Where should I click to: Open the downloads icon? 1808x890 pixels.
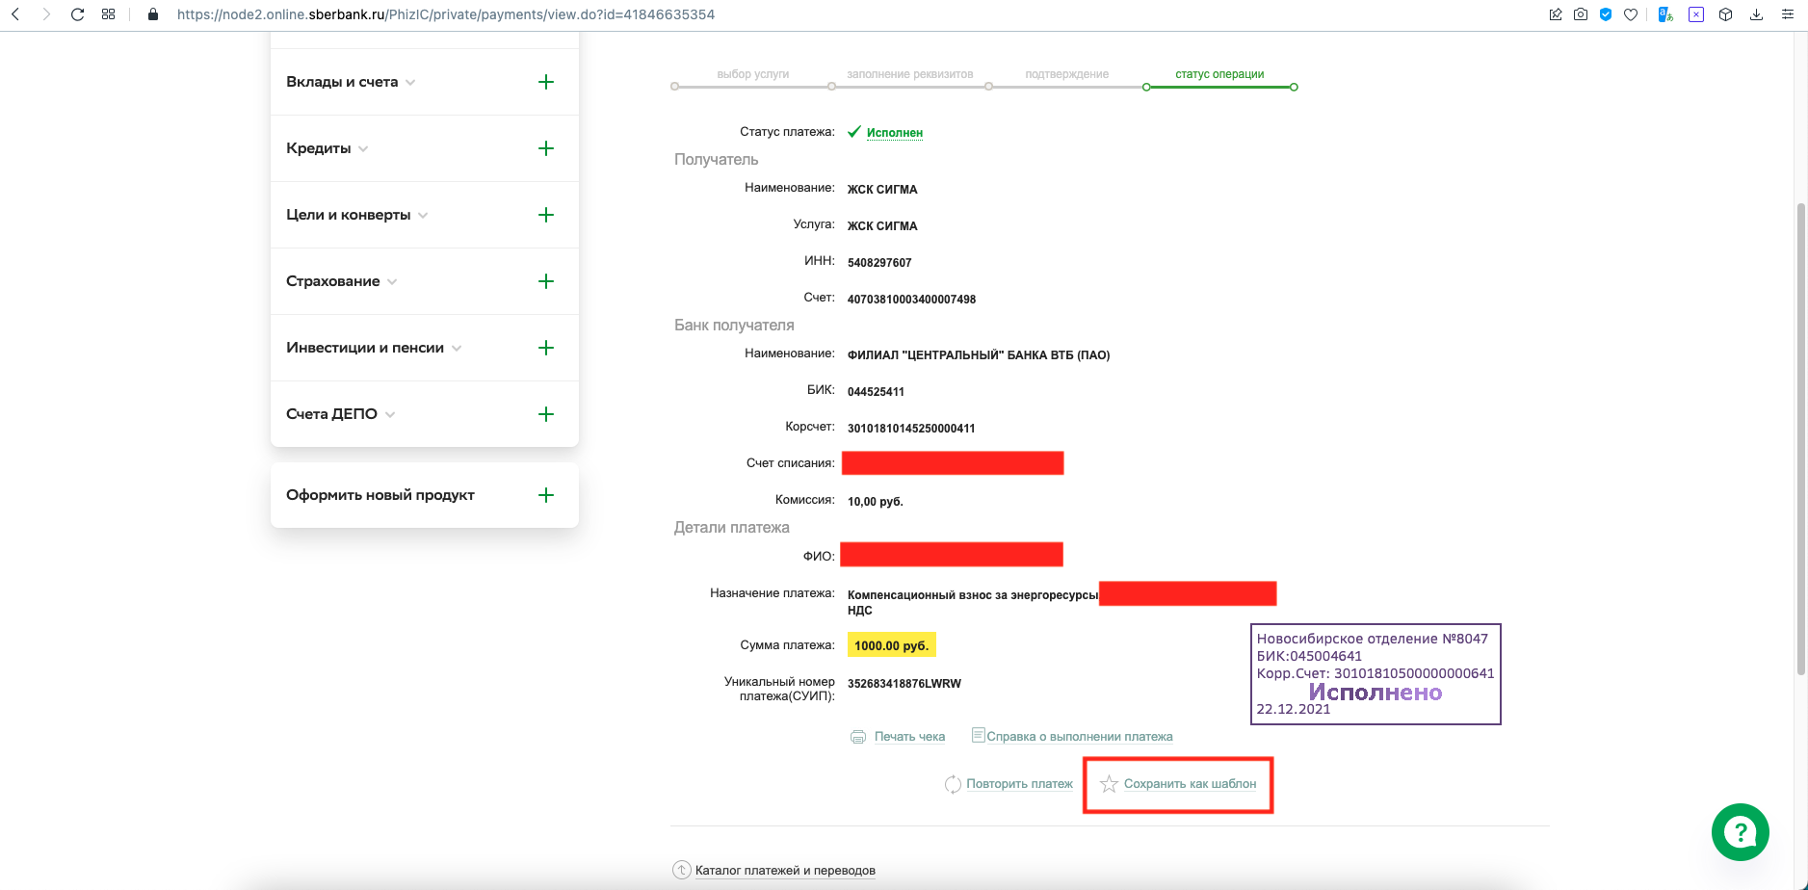coord(1757,14)
